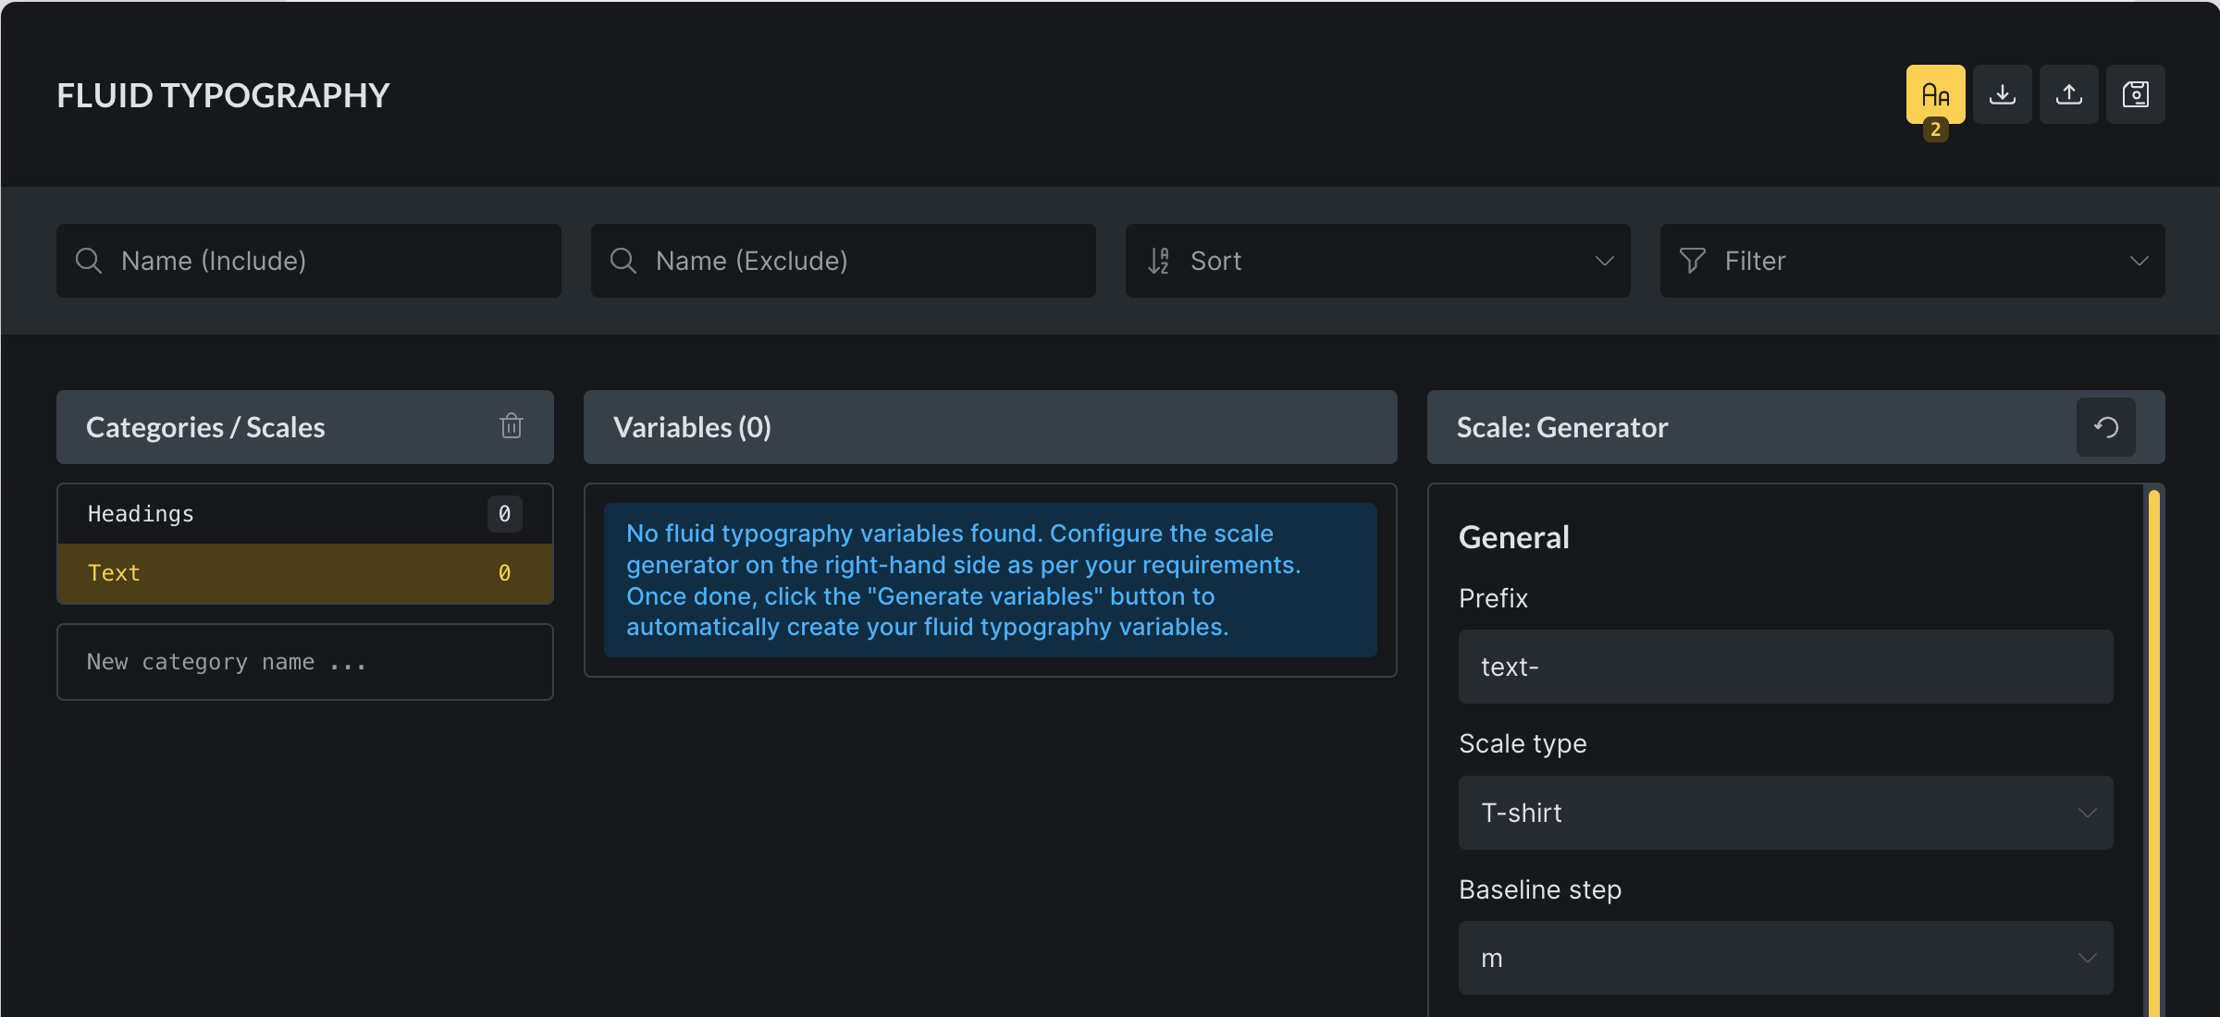Open the Scale type T-shirt dropdown
Viewport: 2220px width, 1017px height.
1785,813
